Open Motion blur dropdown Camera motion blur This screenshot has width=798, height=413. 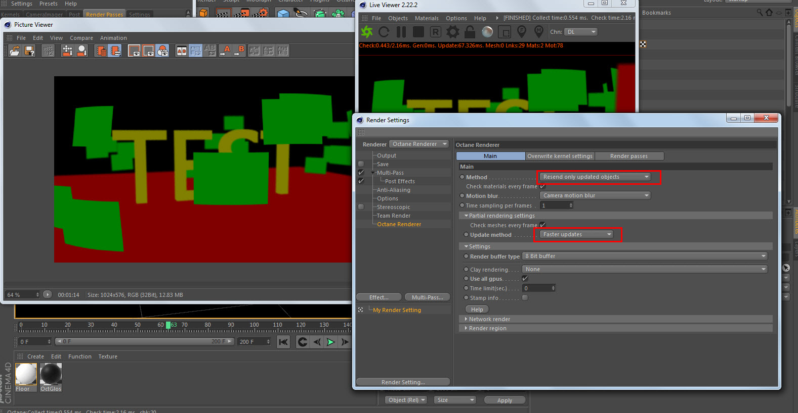(x=595, y=195)
